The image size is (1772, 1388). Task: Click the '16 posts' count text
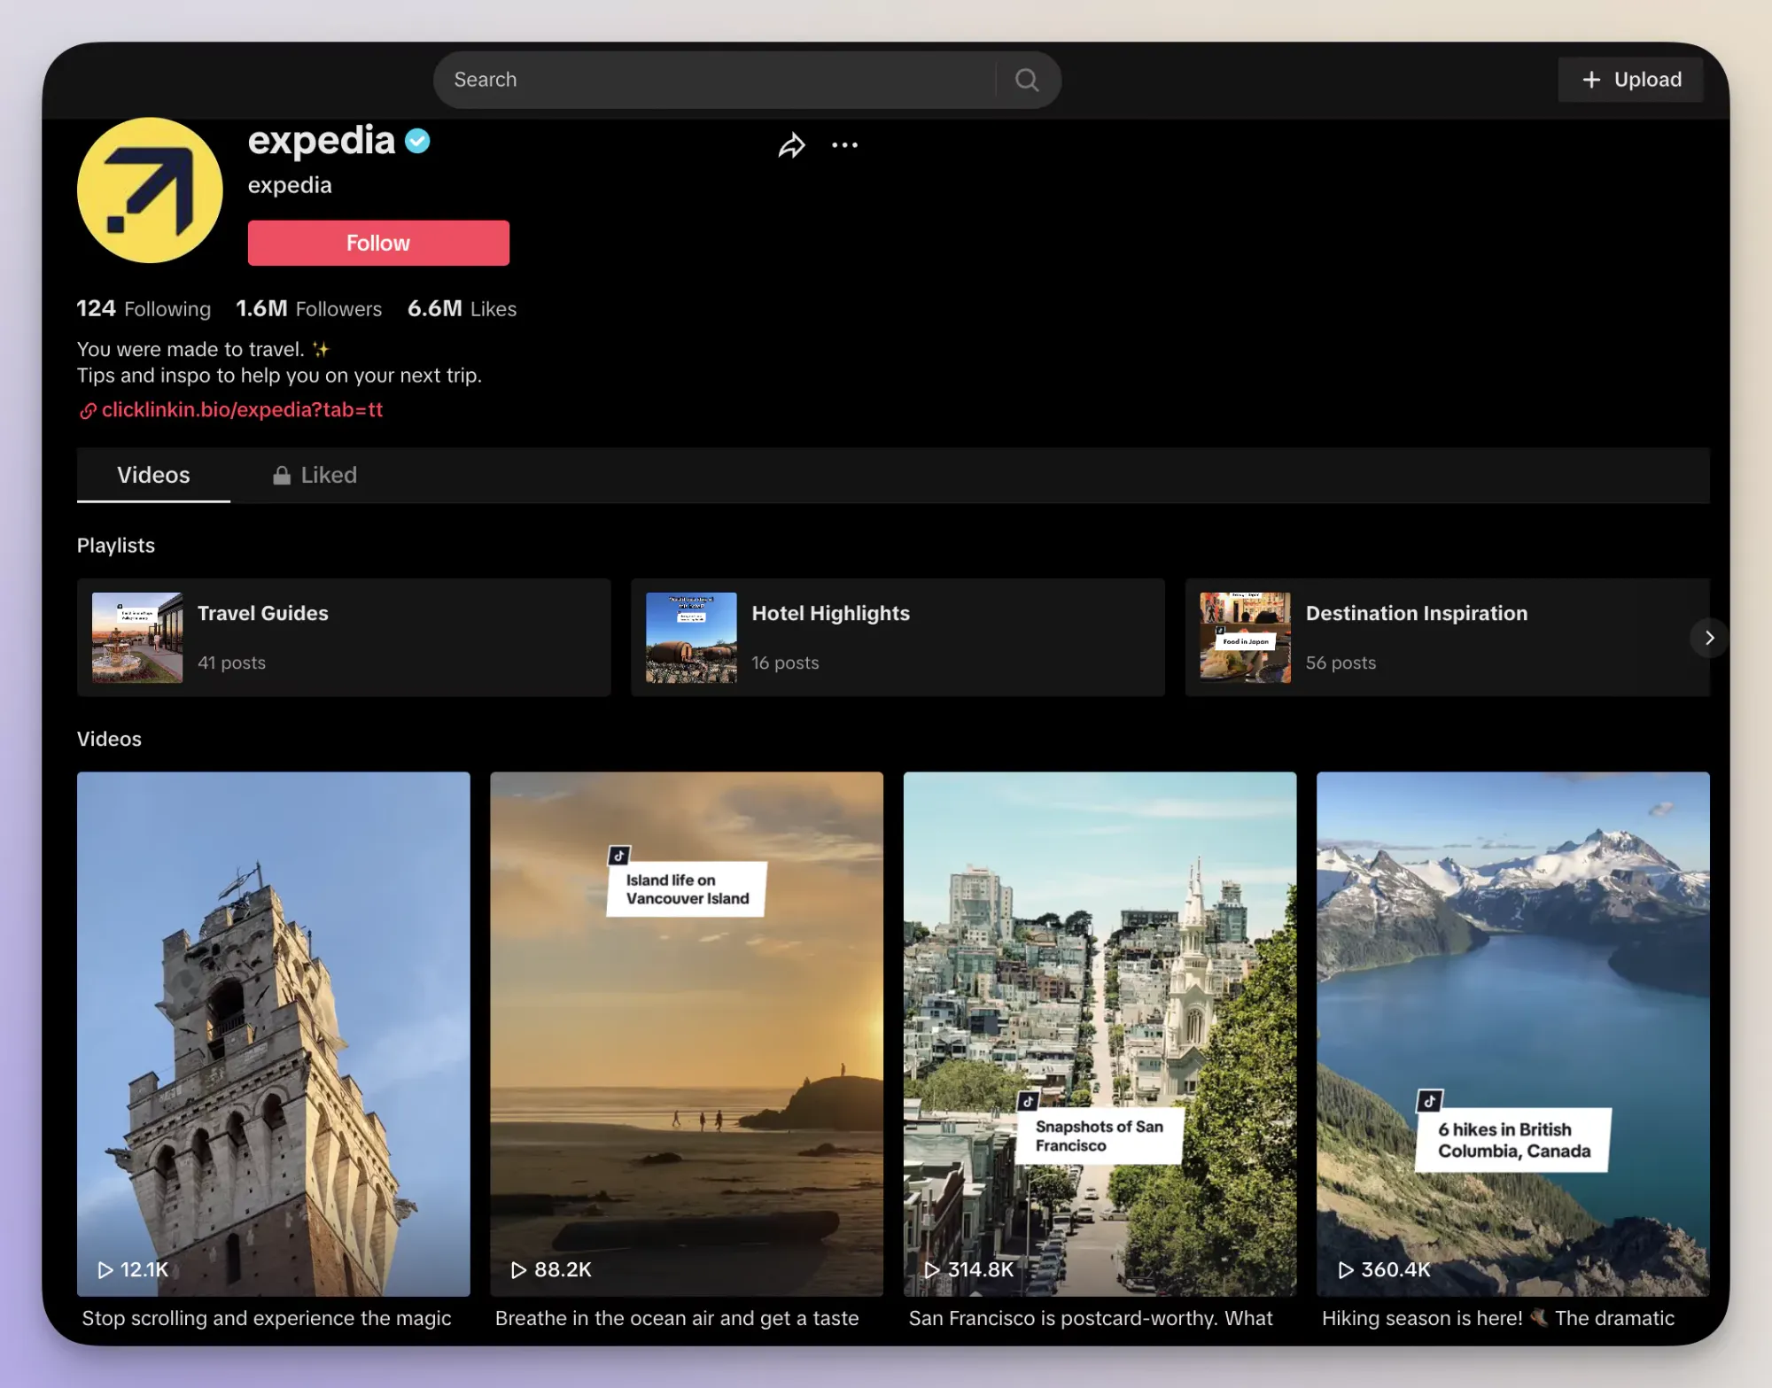pos(785,663)
